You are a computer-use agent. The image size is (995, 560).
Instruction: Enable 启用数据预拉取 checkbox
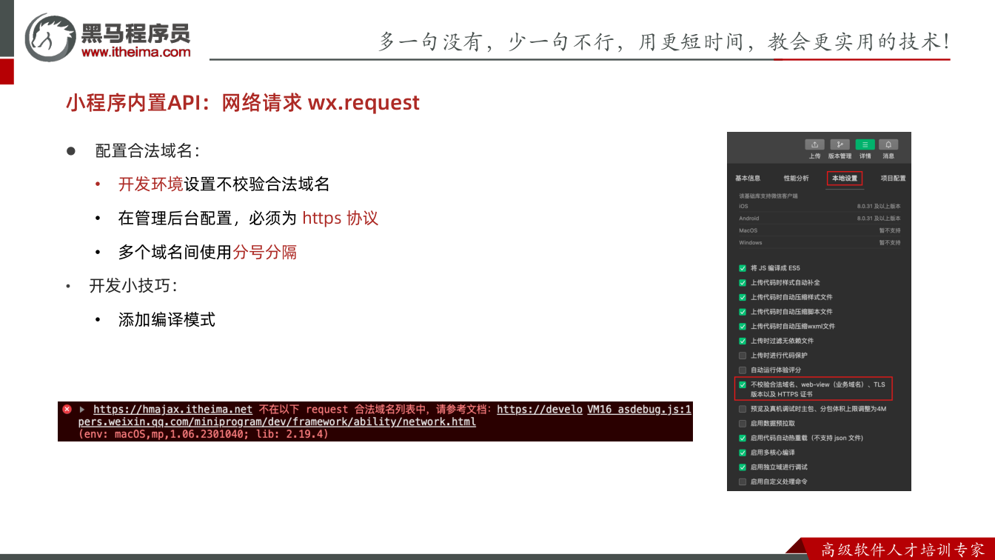743,424
